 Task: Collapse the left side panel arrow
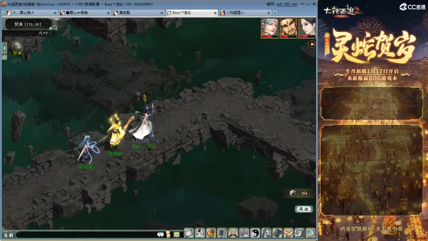click(4, 48)
